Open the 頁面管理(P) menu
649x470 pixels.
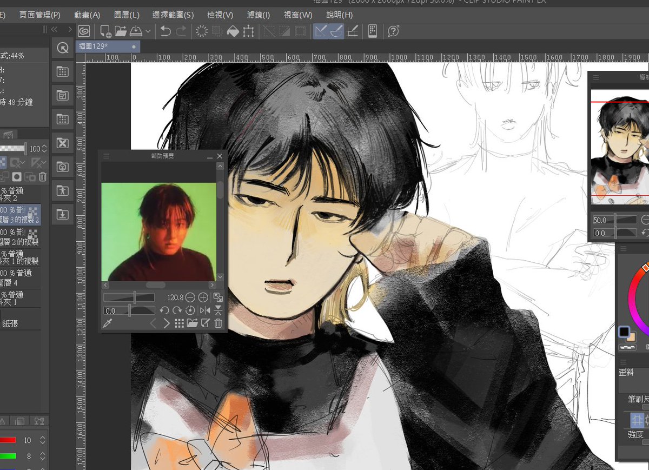tap(39, 15)
